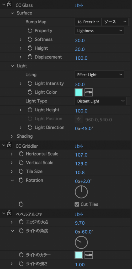Open the Light Type Distant Light dropdown
Viewport: 132px width, 269px height.
tap(101, 101)
